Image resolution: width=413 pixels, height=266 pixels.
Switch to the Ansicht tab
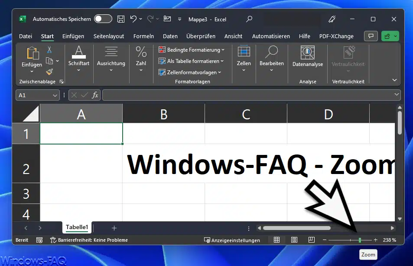coord(233,36)
